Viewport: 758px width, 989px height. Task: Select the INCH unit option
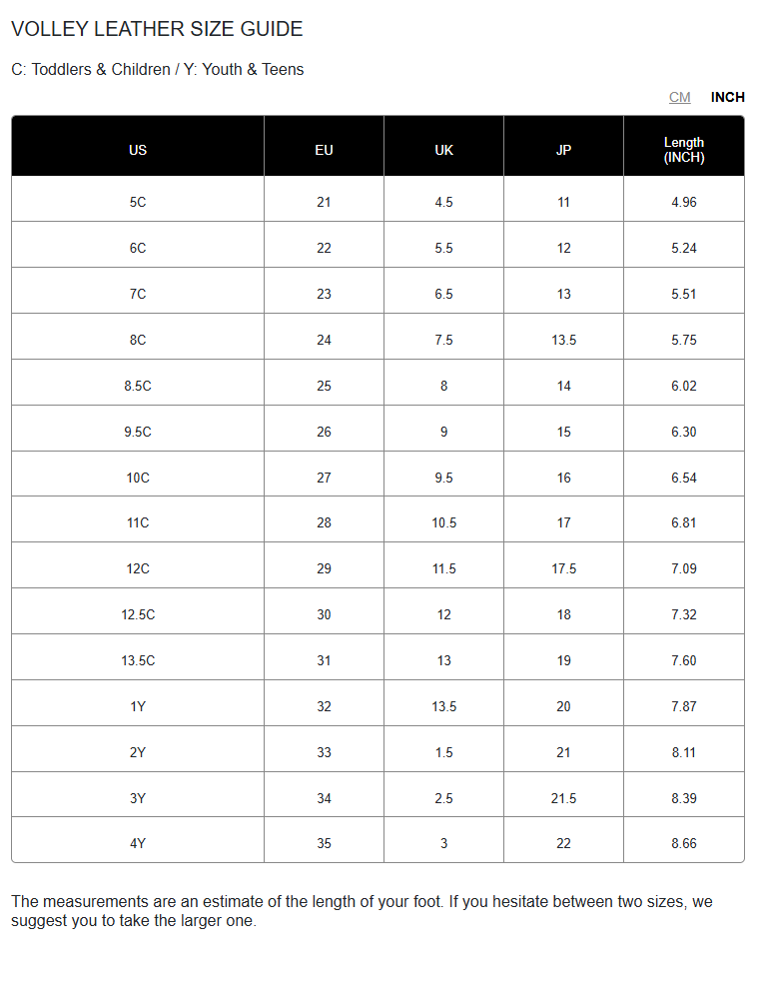pos(727,97)
